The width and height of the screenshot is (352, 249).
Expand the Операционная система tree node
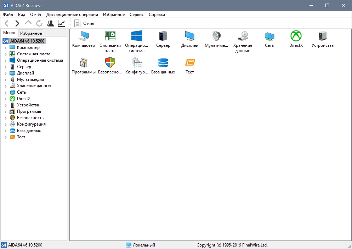(5, 61)
